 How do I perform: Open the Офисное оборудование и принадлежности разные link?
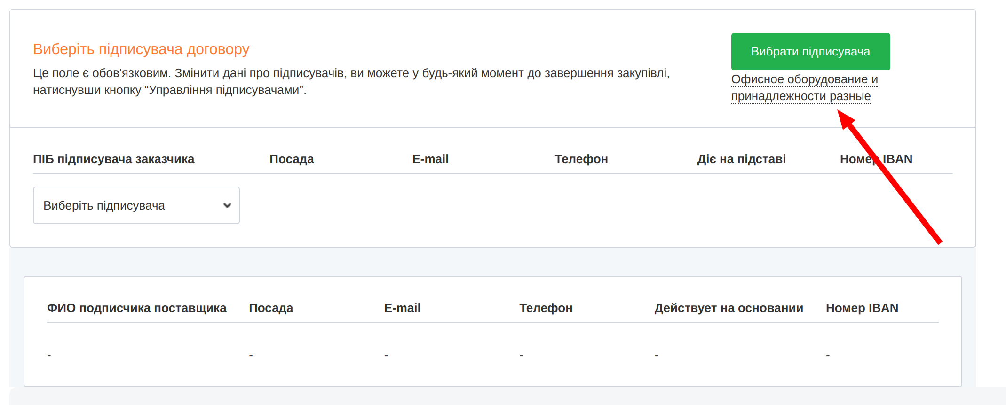[804, 88]
